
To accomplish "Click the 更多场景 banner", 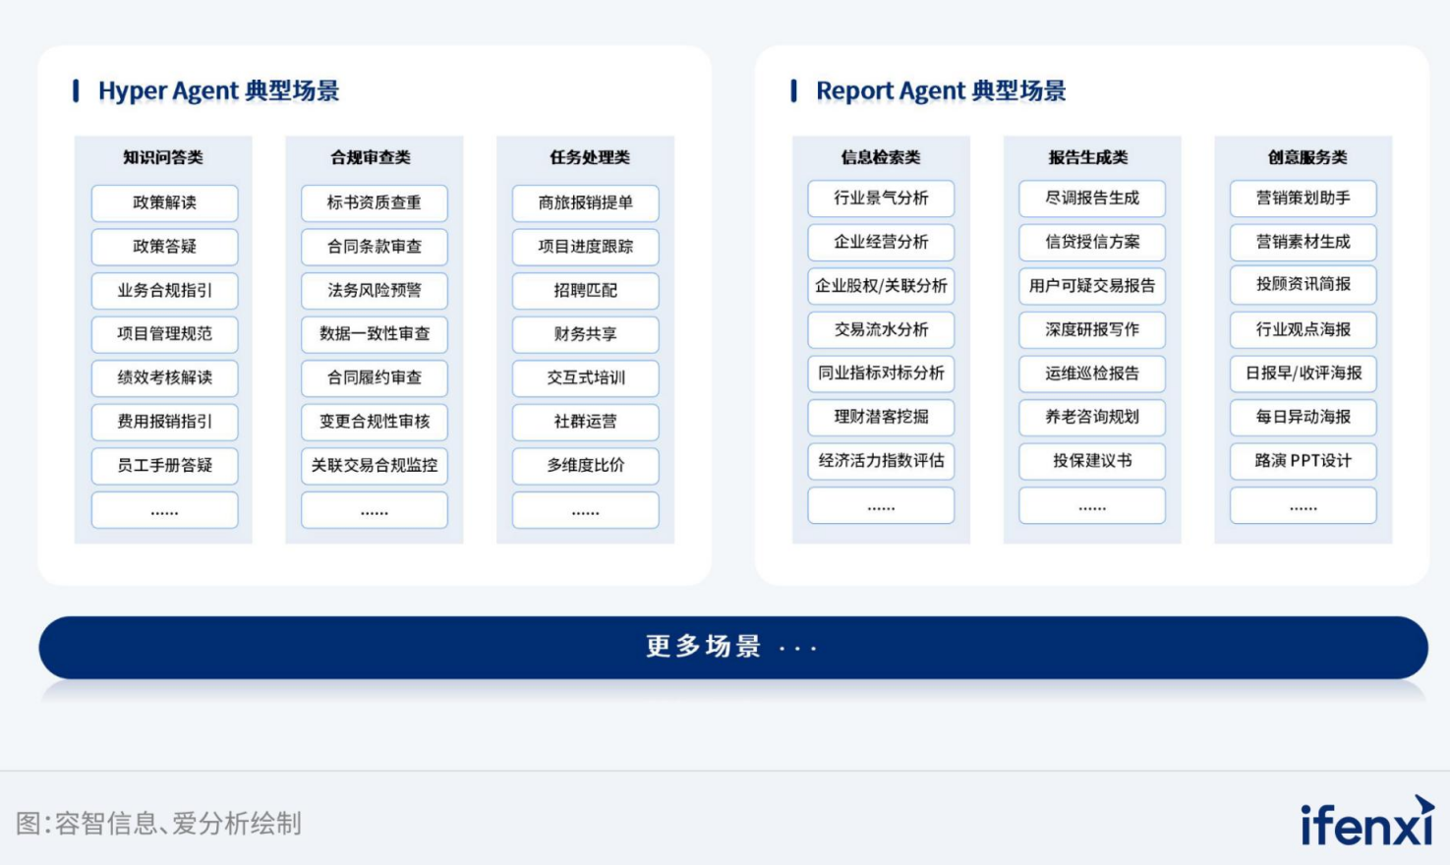I will click(x=725, y=647).
